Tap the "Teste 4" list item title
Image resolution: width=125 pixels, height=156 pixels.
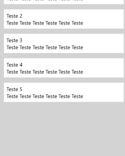(15, 65)
